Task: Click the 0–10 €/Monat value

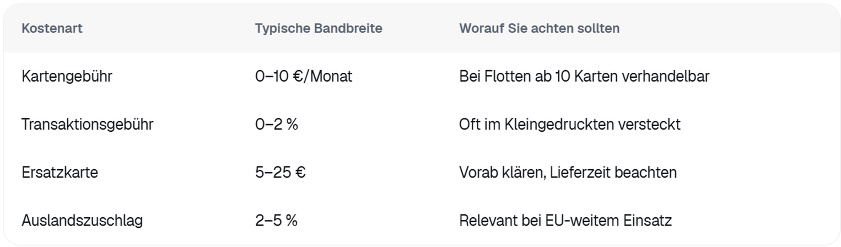Action: click(x=303, y=76)
